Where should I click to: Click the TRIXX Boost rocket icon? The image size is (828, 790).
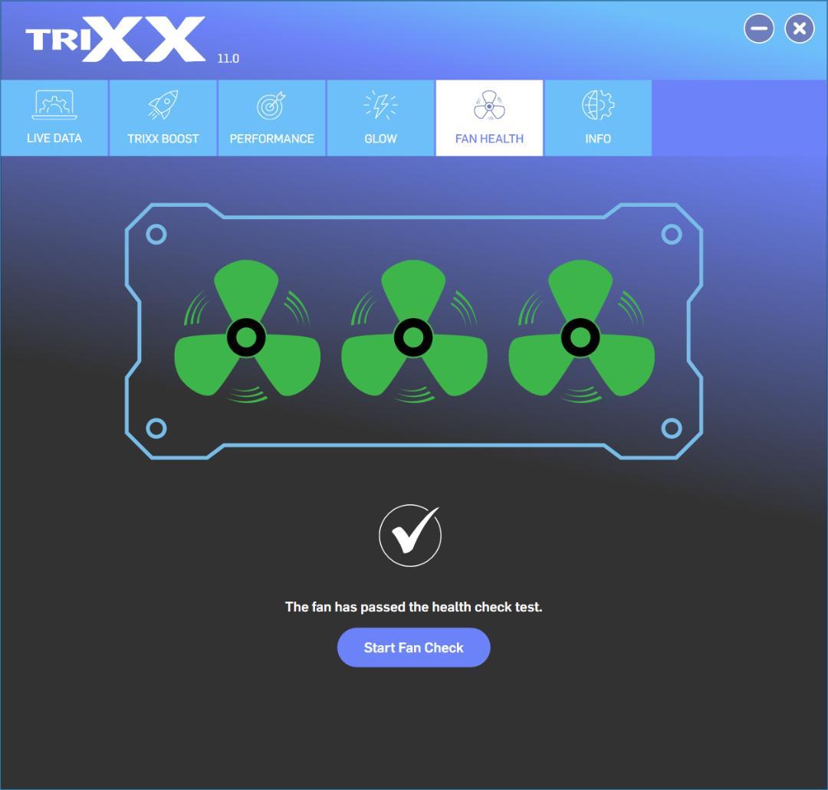(163, 105)
